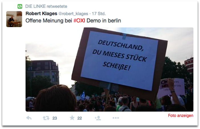Reply to the tweet with arrow icon
The width and height of the screenshot is (200, 129).
29,118
